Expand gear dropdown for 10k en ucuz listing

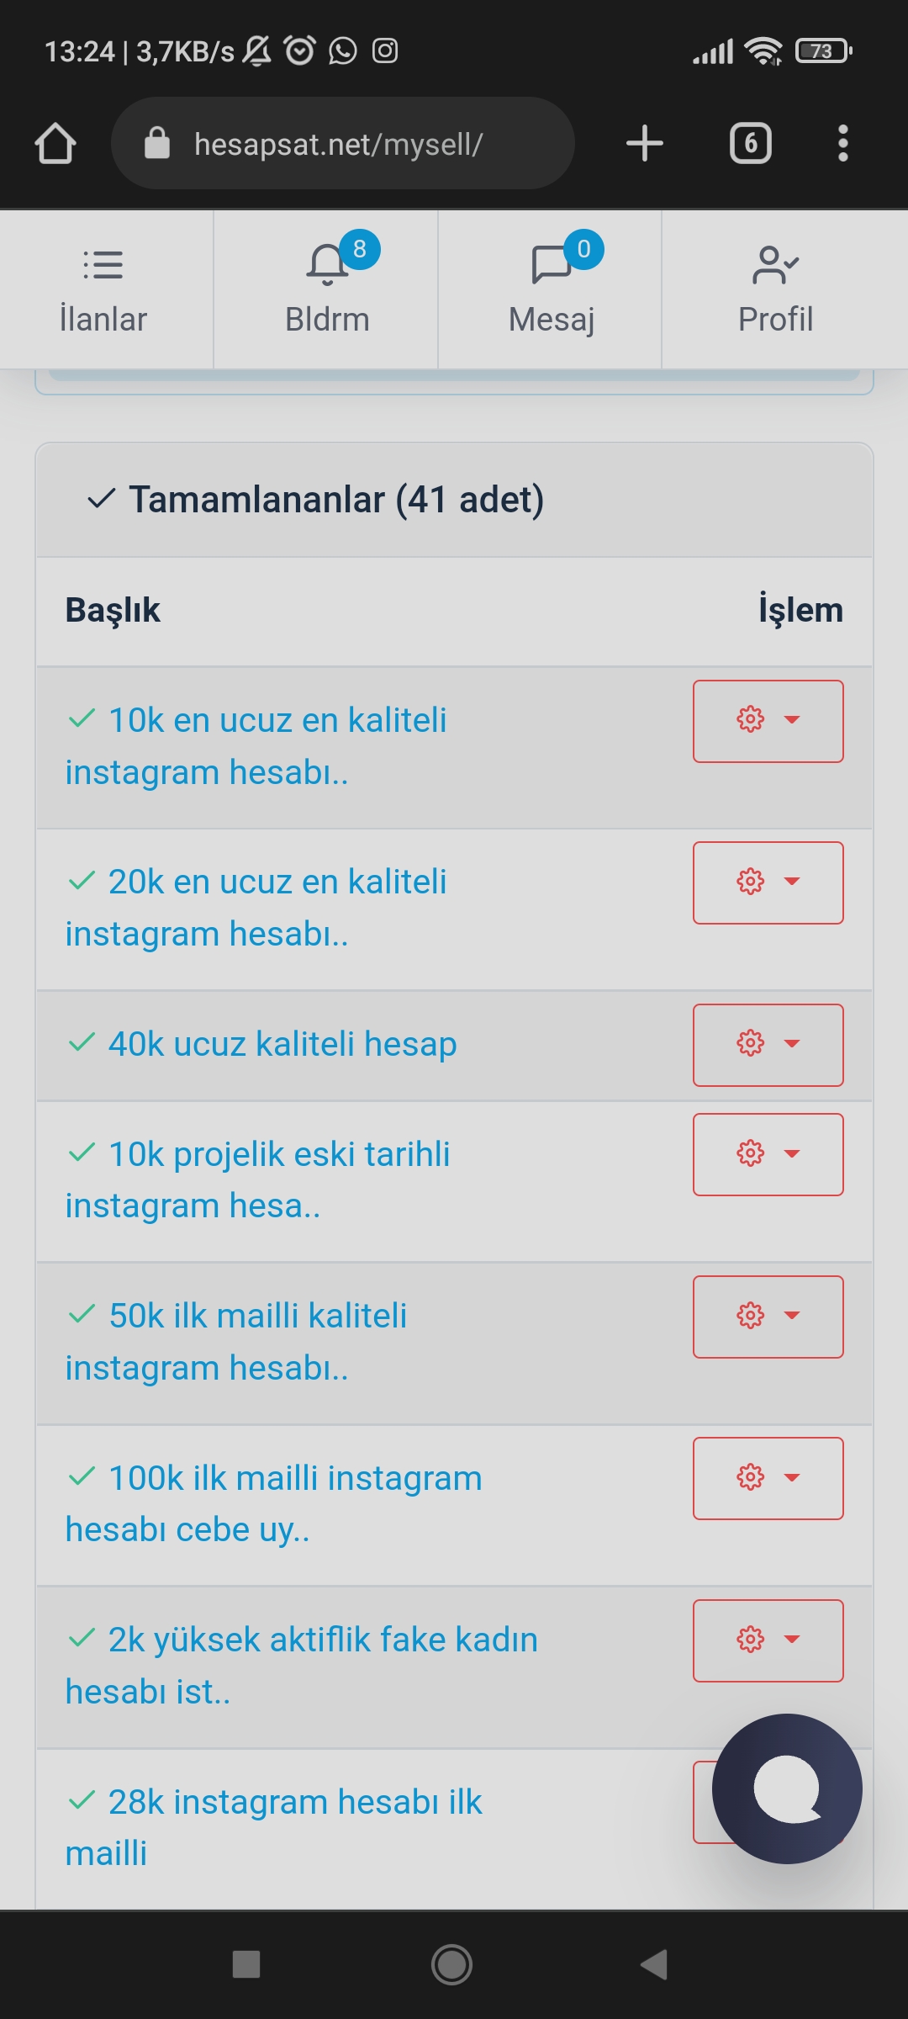point(768,721)
